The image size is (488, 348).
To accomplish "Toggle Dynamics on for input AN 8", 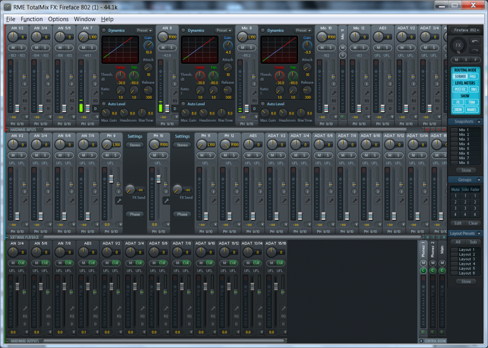I will click(x=183, y=30).
